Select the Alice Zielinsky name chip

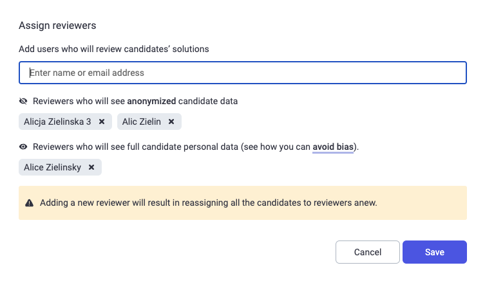point(53,167)
